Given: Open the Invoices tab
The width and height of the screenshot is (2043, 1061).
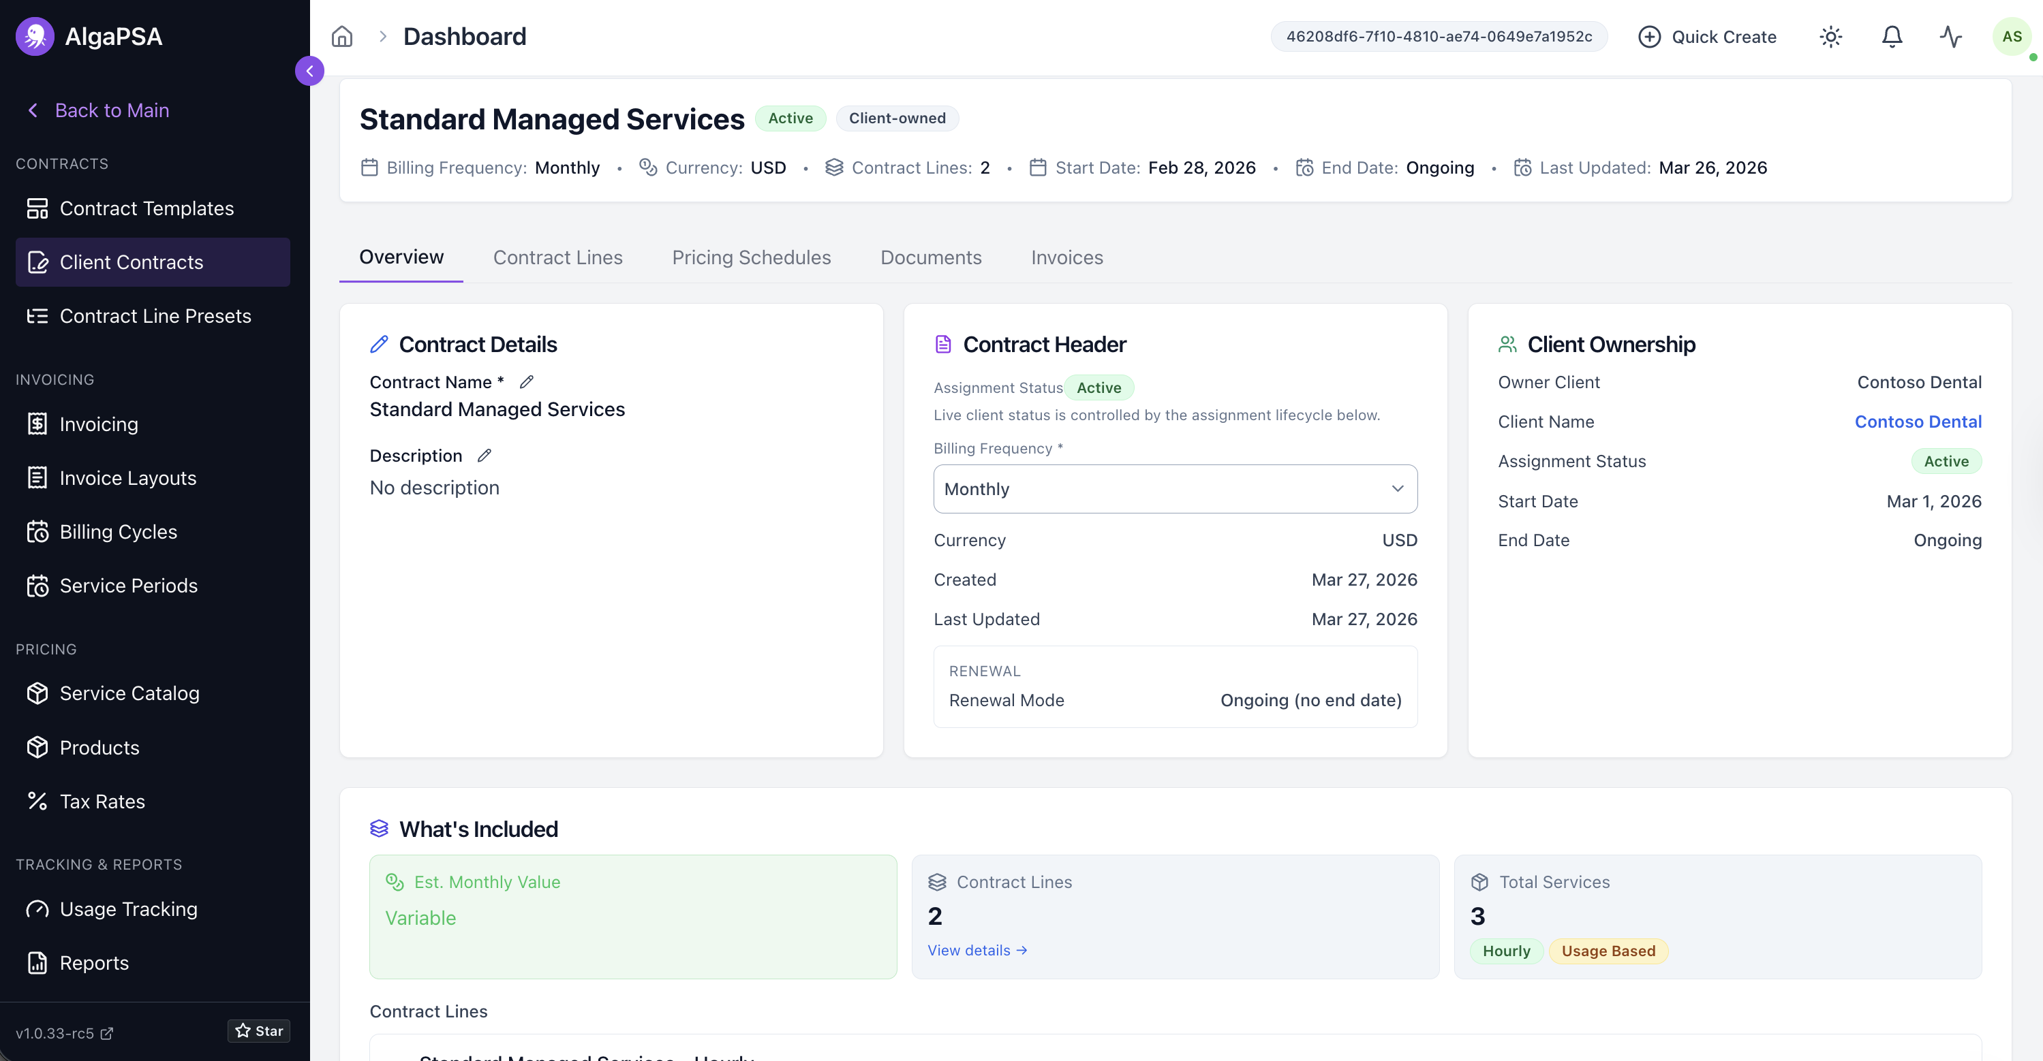Looking at the screenshot, I should click(x=1066, y=257).
